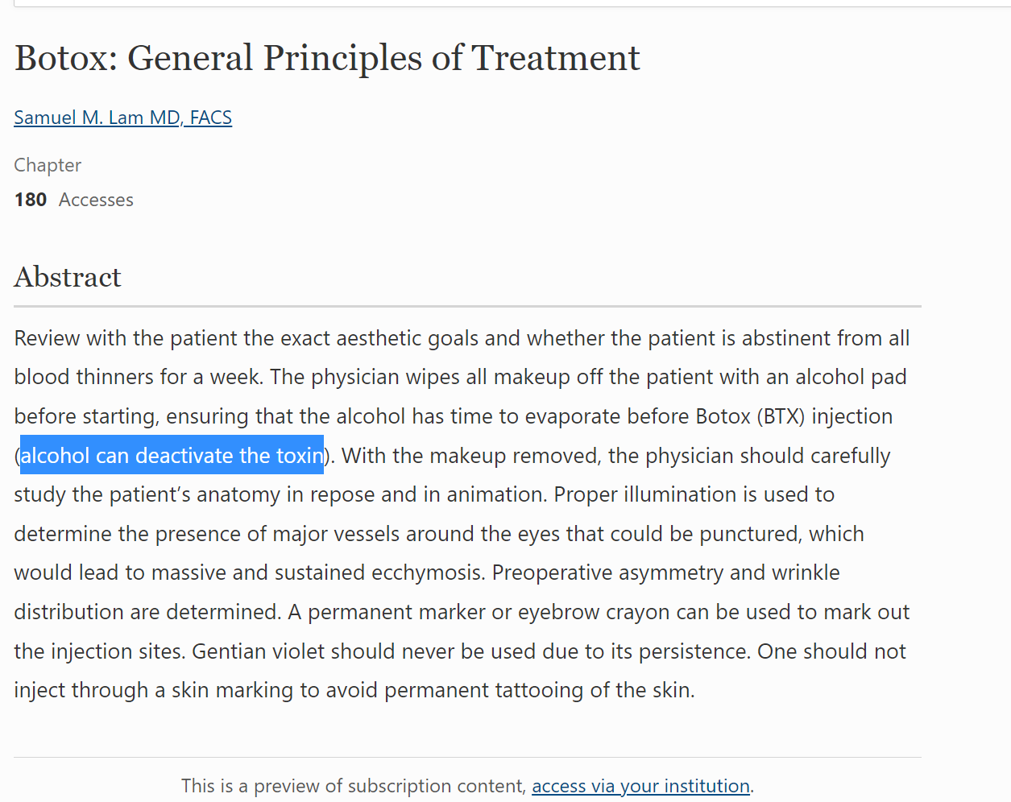The width and height of the screenshot is (1011, 802).
Task: Follow the "access via your institution" link
Action: tap(640, 786)
